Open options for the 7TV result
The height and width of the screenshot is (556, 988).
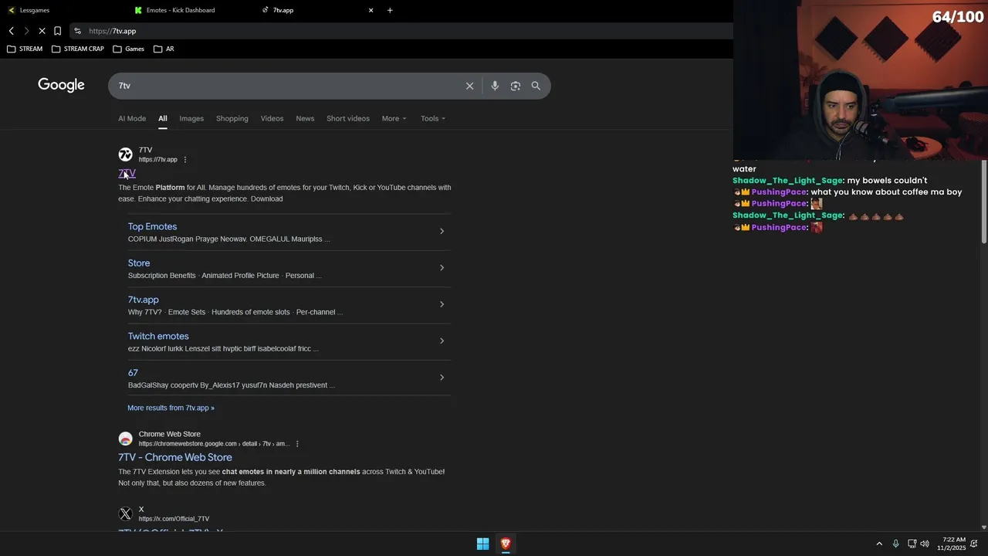click(185, 160)
